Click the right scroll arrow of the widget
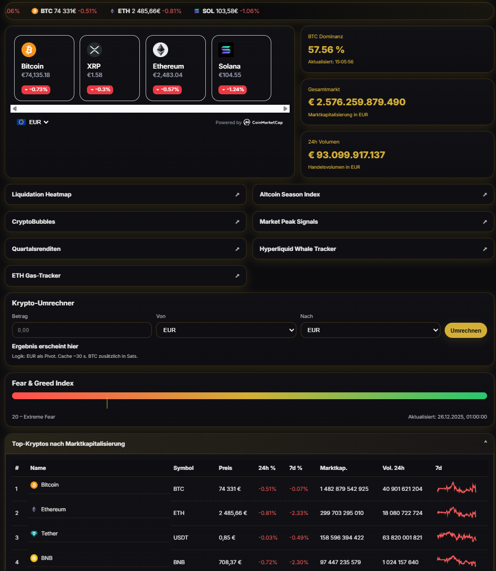 [x=285, y=109]
